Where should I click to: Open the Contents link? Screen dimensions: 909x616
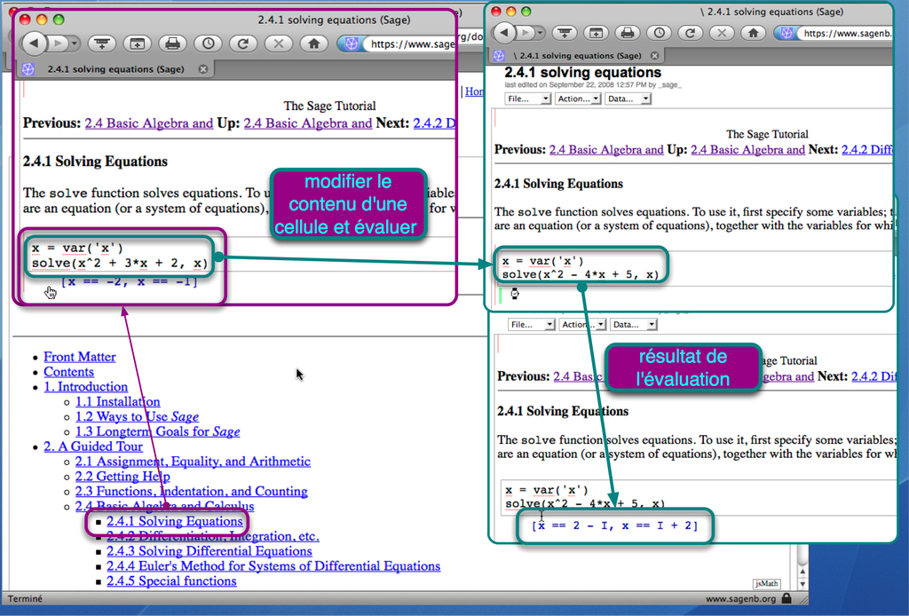click(x=68, y=372)
